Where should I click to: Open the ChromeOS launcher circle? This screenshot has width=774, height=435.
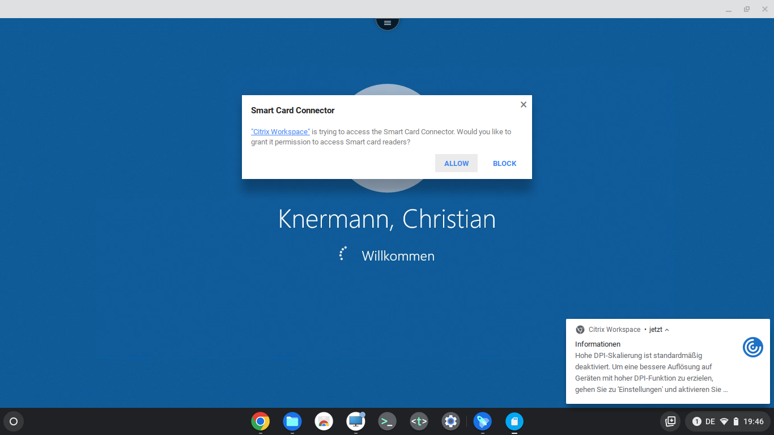pos(14,421)
